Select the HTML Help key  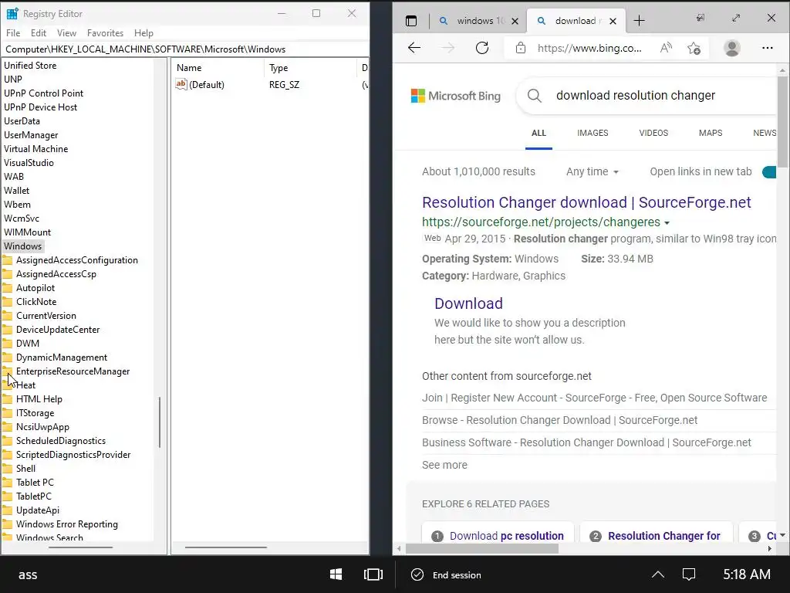pyautogui.click(x=39, y=399)
